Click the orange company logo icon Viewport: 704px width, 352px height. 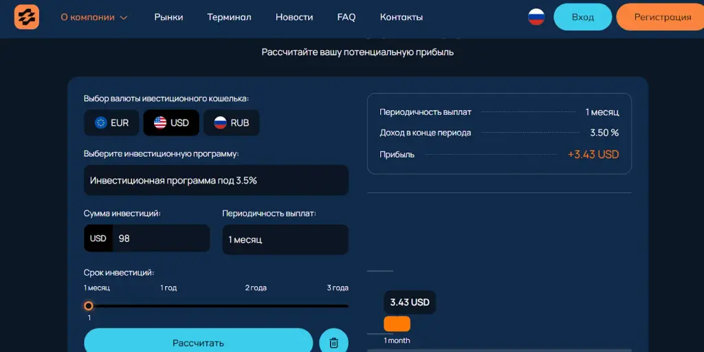coord(27,17)
